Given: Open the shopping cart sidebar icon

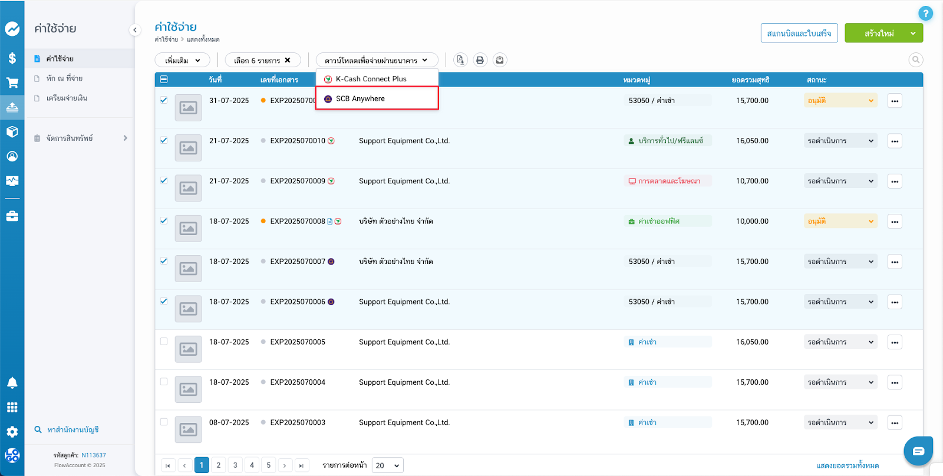Looking at the screenshot, I should point(12,83).
